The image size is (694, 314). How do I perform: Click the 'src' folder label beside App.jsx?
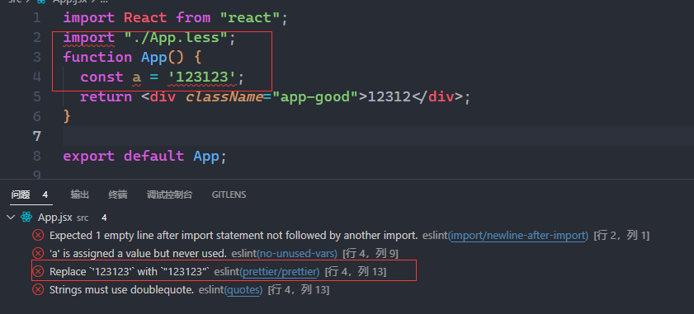[x=83, y=218]
